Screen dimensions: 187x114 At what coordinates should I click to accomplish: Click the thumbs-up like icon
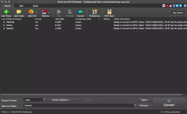[x=170, y=6]
